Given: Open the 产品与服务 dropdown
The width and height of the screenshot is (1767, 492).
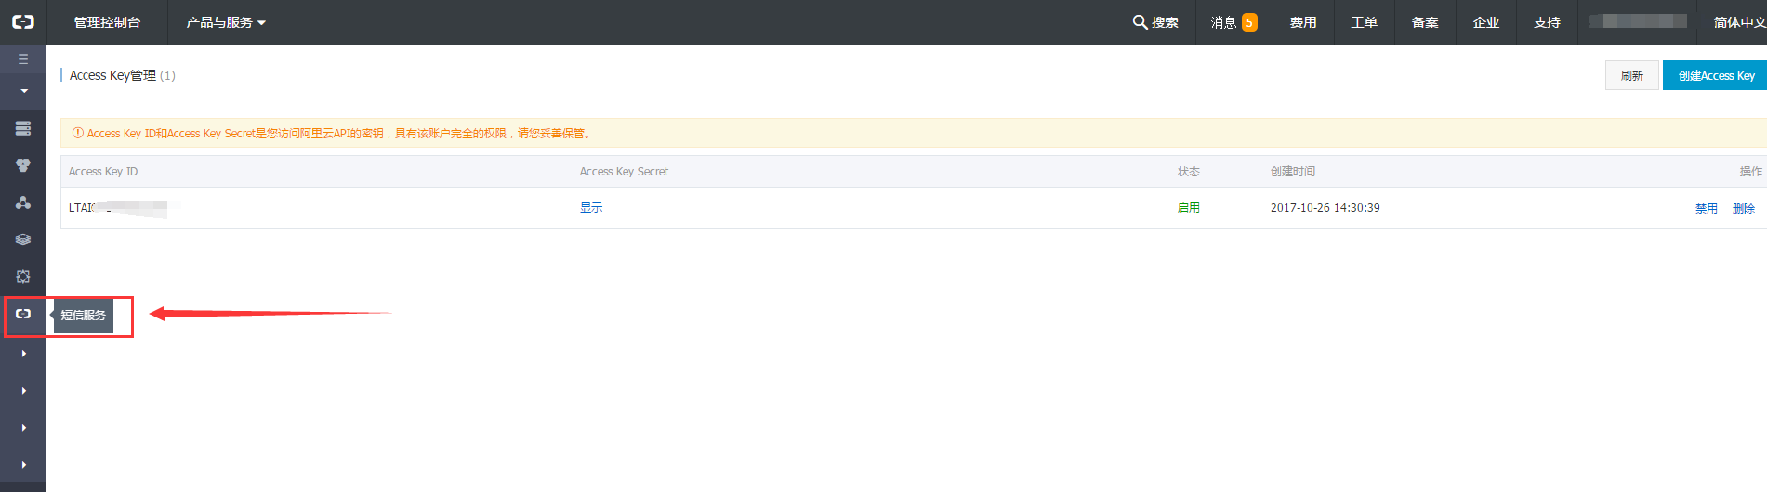Looking at the screenshot, I should pyautogui.click(x=226, y=22).
